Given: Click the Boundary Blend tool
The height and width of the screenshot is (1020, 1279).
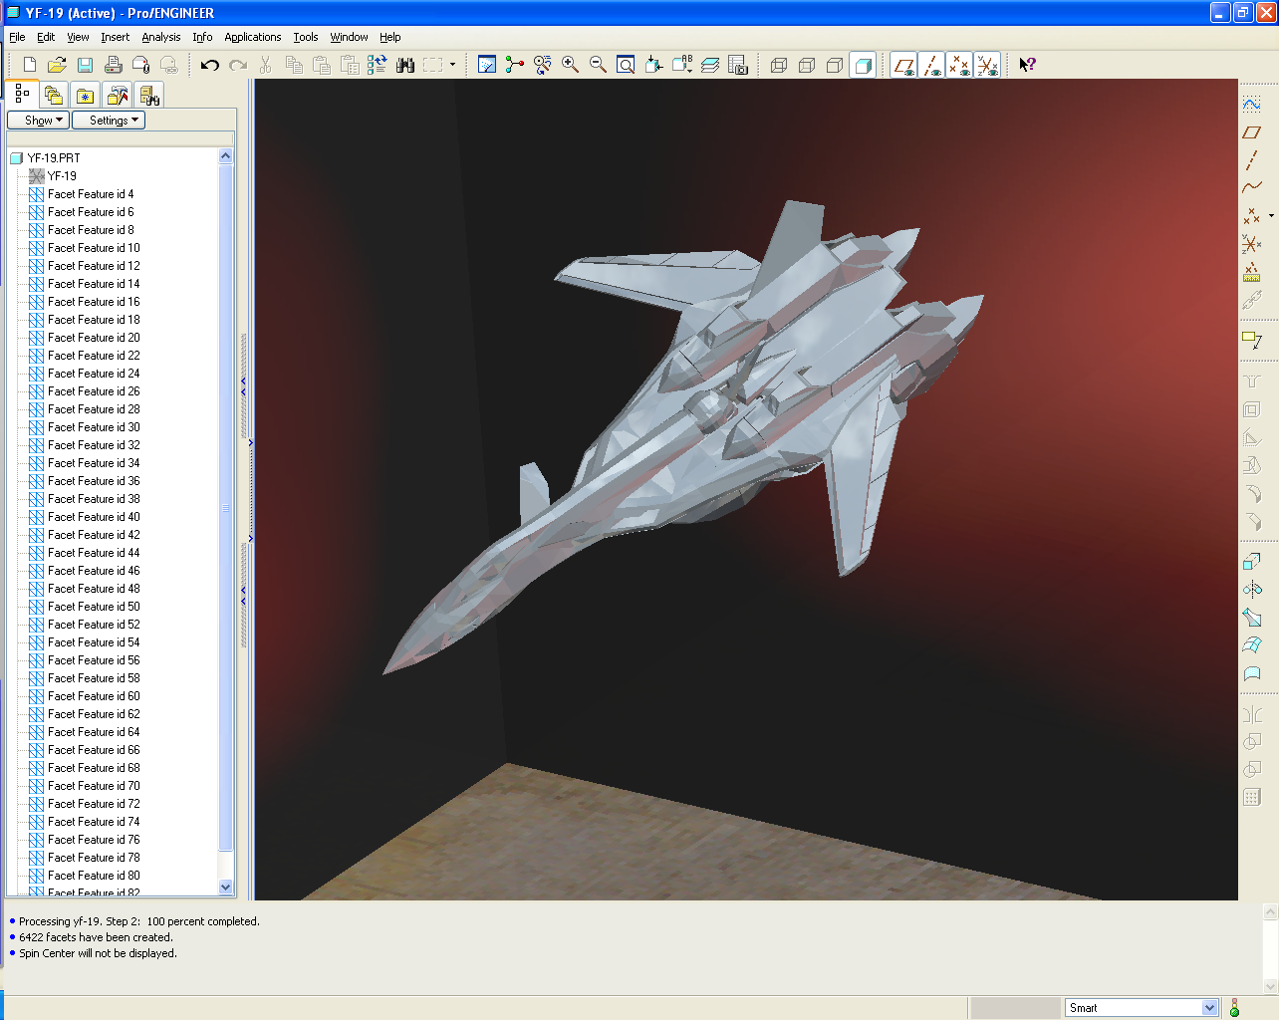Looking at the screenshot, I should tap(1252, 645).
